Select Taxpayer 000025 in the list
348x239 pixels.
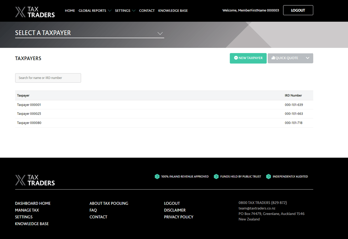[x=29, y=114]
